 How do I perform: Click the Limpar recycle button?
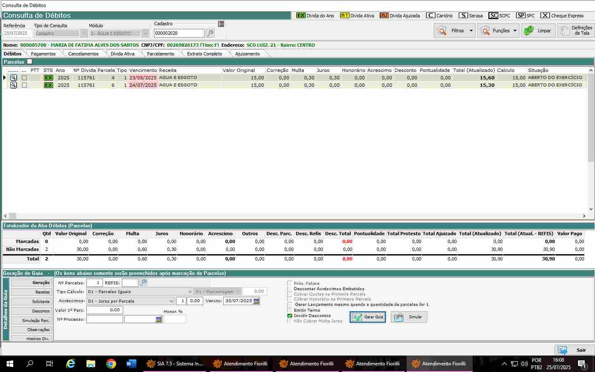[x=538, y=31]
